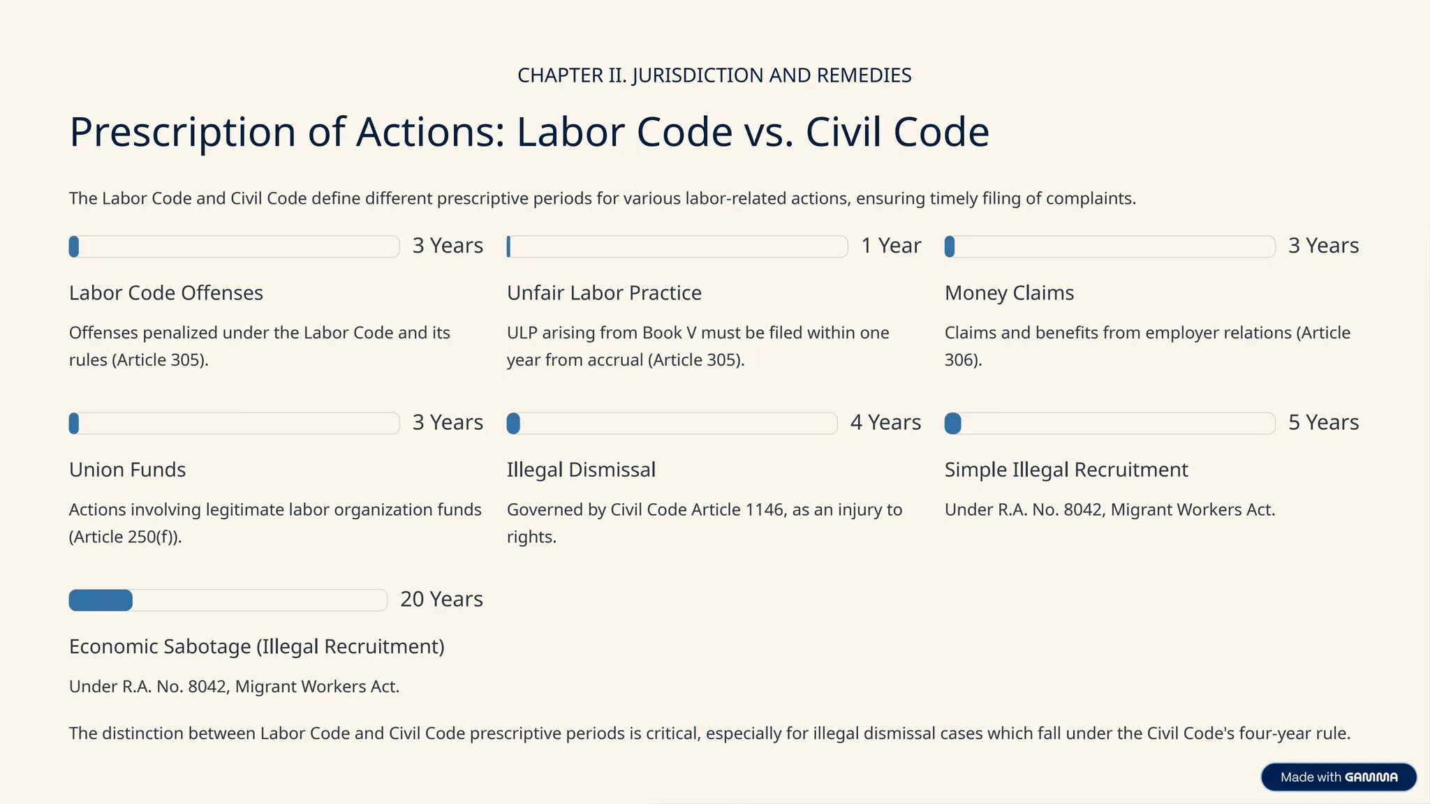1430x804 pixels.
Task: Click the Economic Sabotage progress bar
Action: (x=228, y=600)
